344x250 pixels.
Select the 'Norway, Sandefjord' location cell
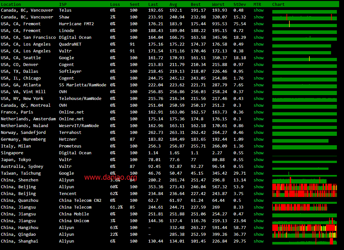pos(23,133)
